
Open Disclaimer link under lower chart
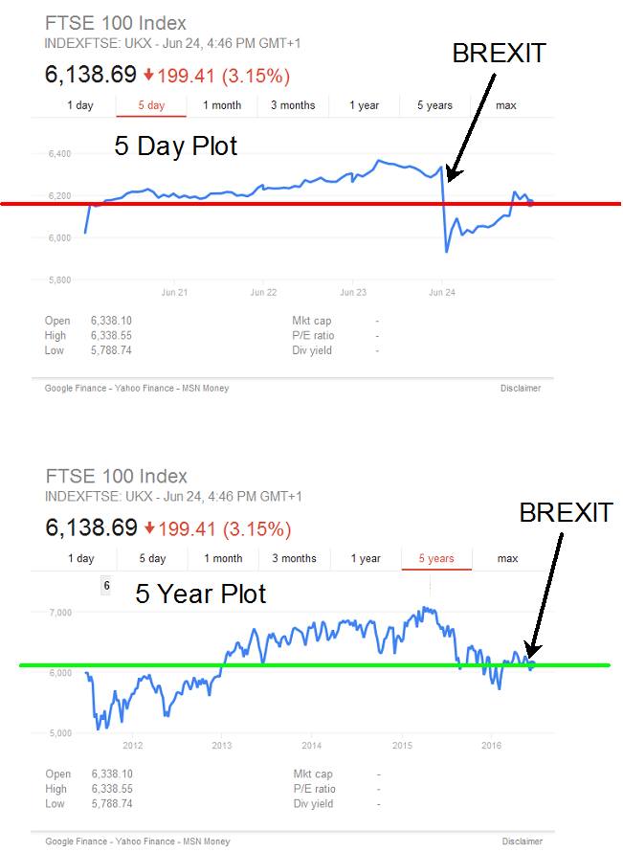(520, 841)
